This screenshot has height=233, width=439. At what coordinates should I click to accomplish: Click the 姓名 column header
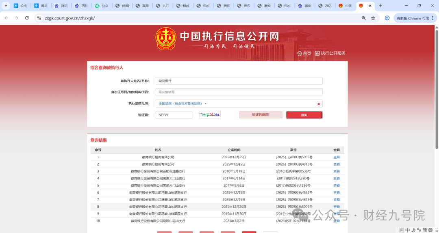[x=158, y=150]
